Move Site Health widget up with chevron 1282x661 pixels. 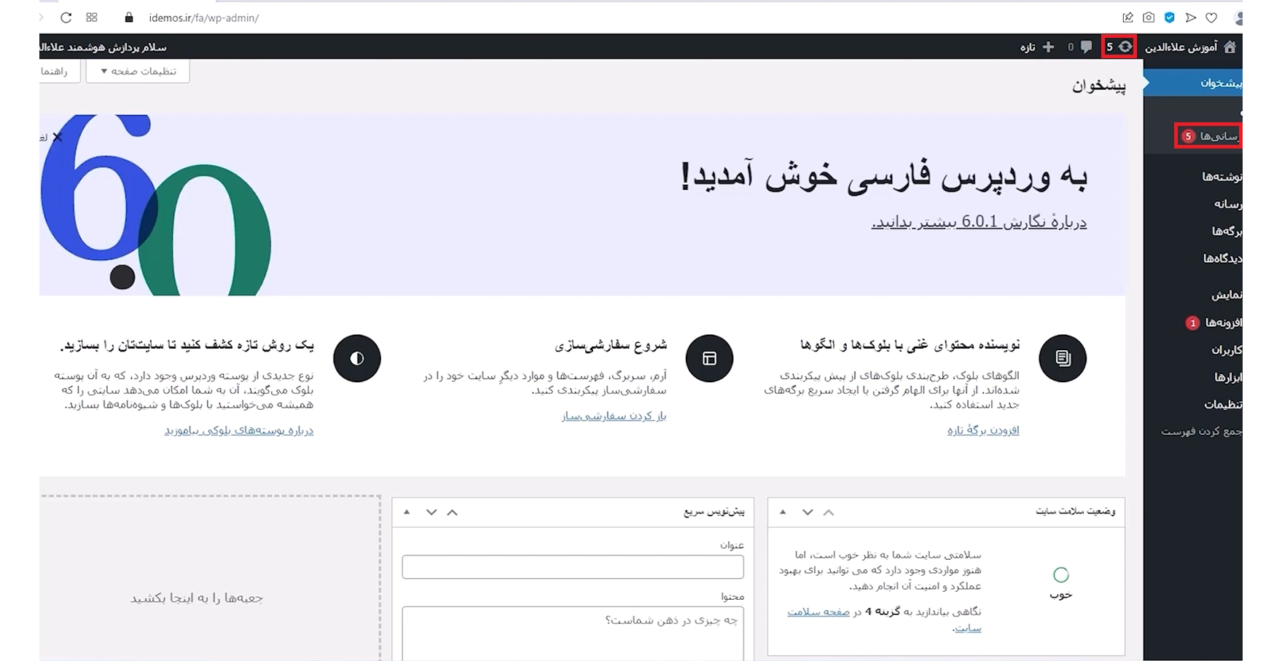[x=829, y=512]
